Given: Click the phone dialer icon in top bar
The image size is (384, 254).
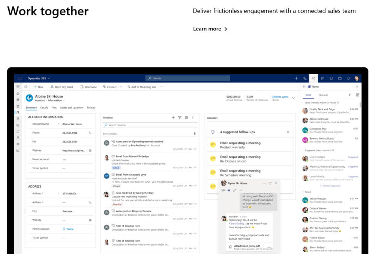Looking at the screenshot, I should pos(305,78).
